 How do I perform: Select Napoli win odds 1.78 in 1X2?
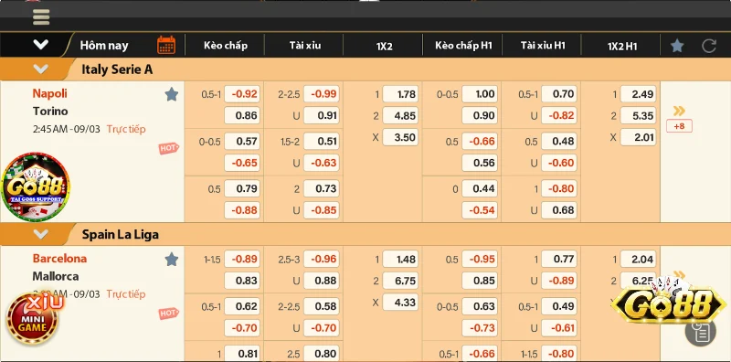tap(400, 94)
